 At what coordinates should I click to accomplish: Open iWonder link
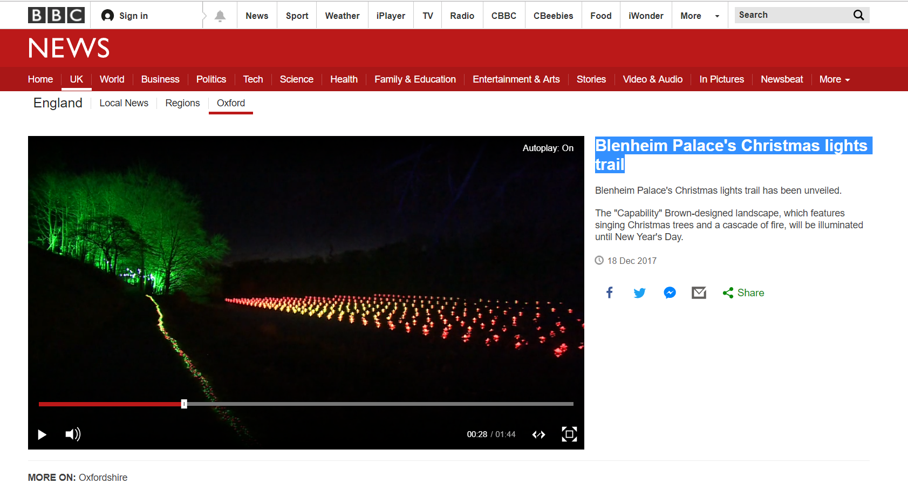646,16
